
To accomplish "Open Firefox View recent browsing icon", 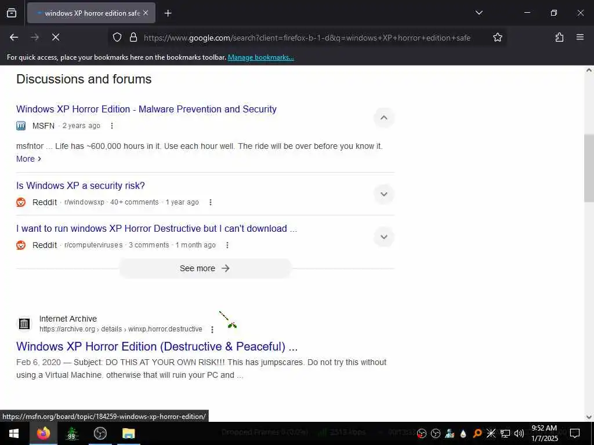I will click(x=12, y=13).
